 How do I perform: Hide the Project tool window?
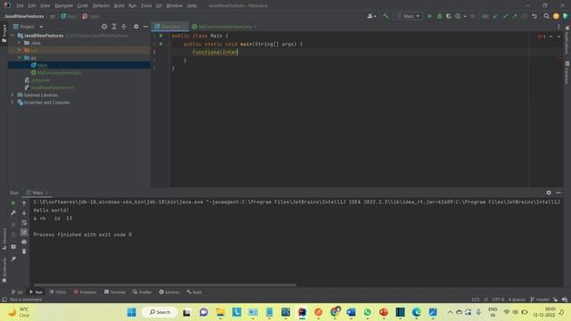pos(145,27)
